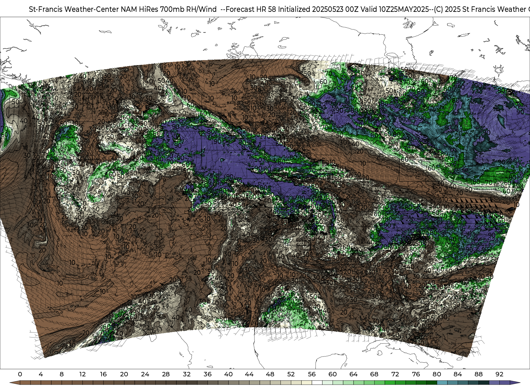Click the colorbar label '80'
Viewport: 530px width, 386px height.
(x=437, y=374)
